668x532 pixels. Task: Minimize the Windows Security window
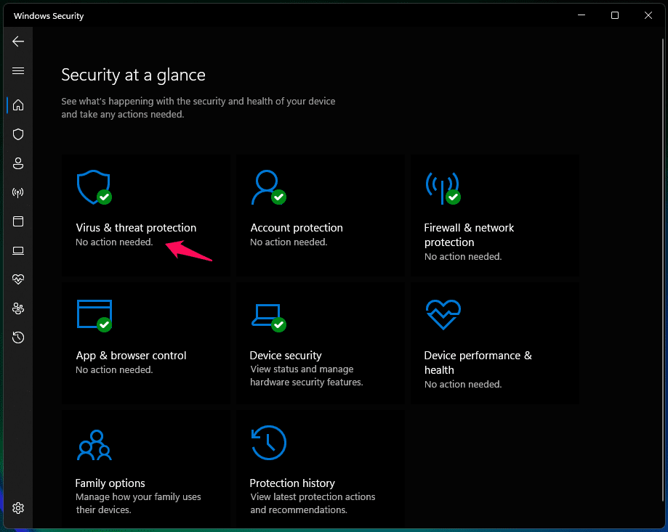point(582,15)
